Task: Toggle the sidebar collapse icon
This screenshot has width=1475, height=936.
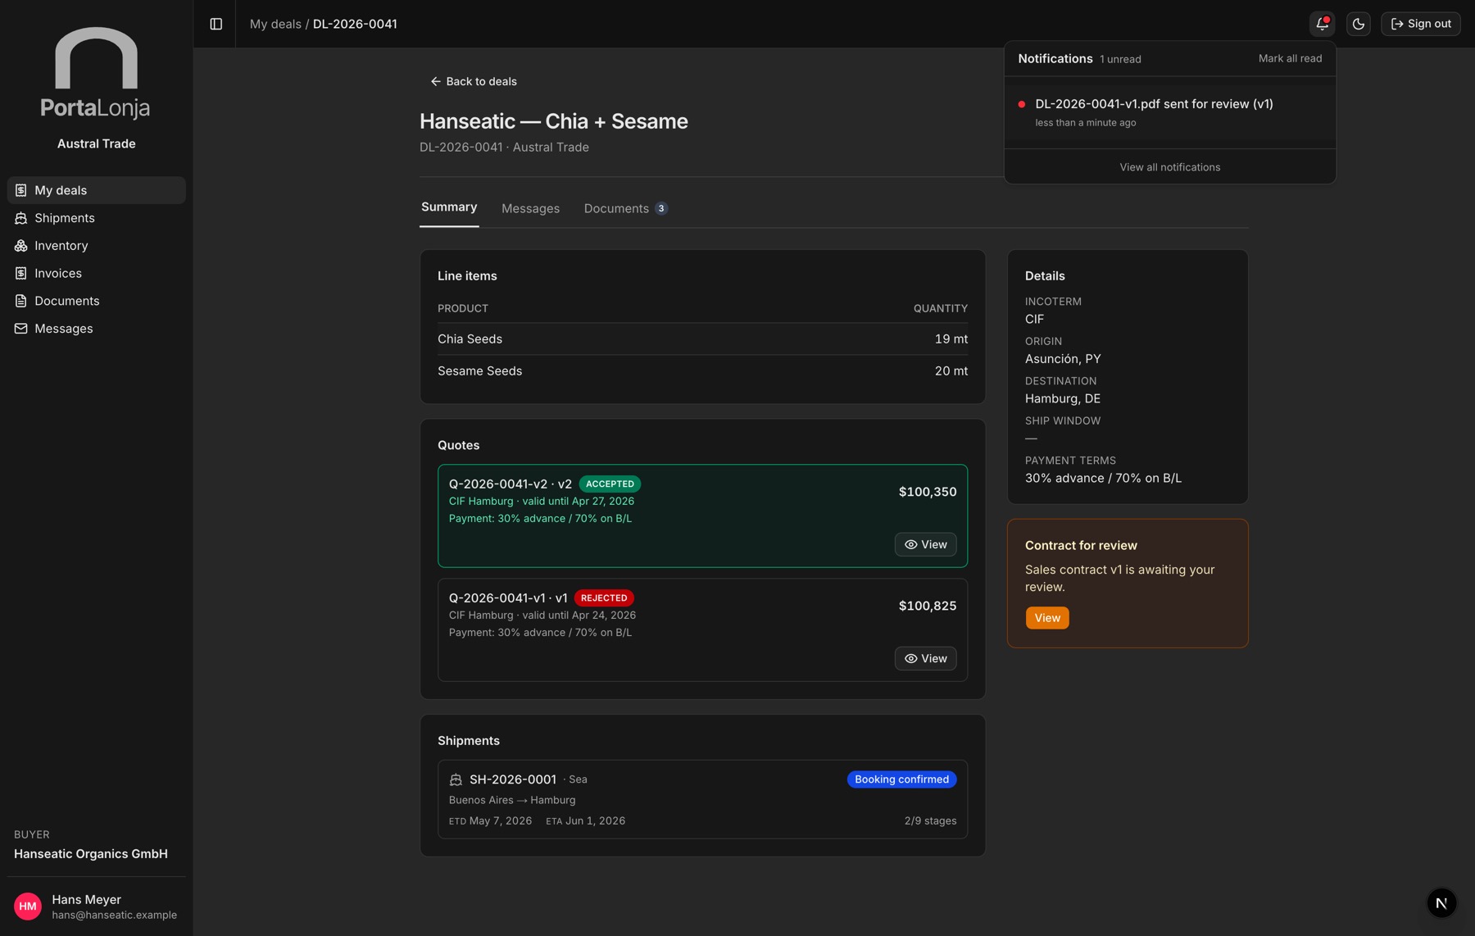Action: click(216, 24)
